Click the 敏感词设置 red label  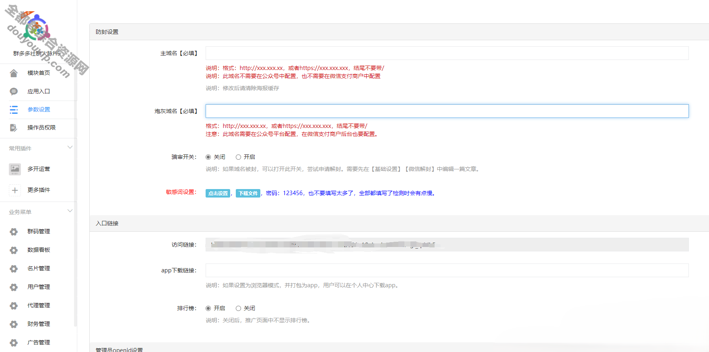pos(181,192)
